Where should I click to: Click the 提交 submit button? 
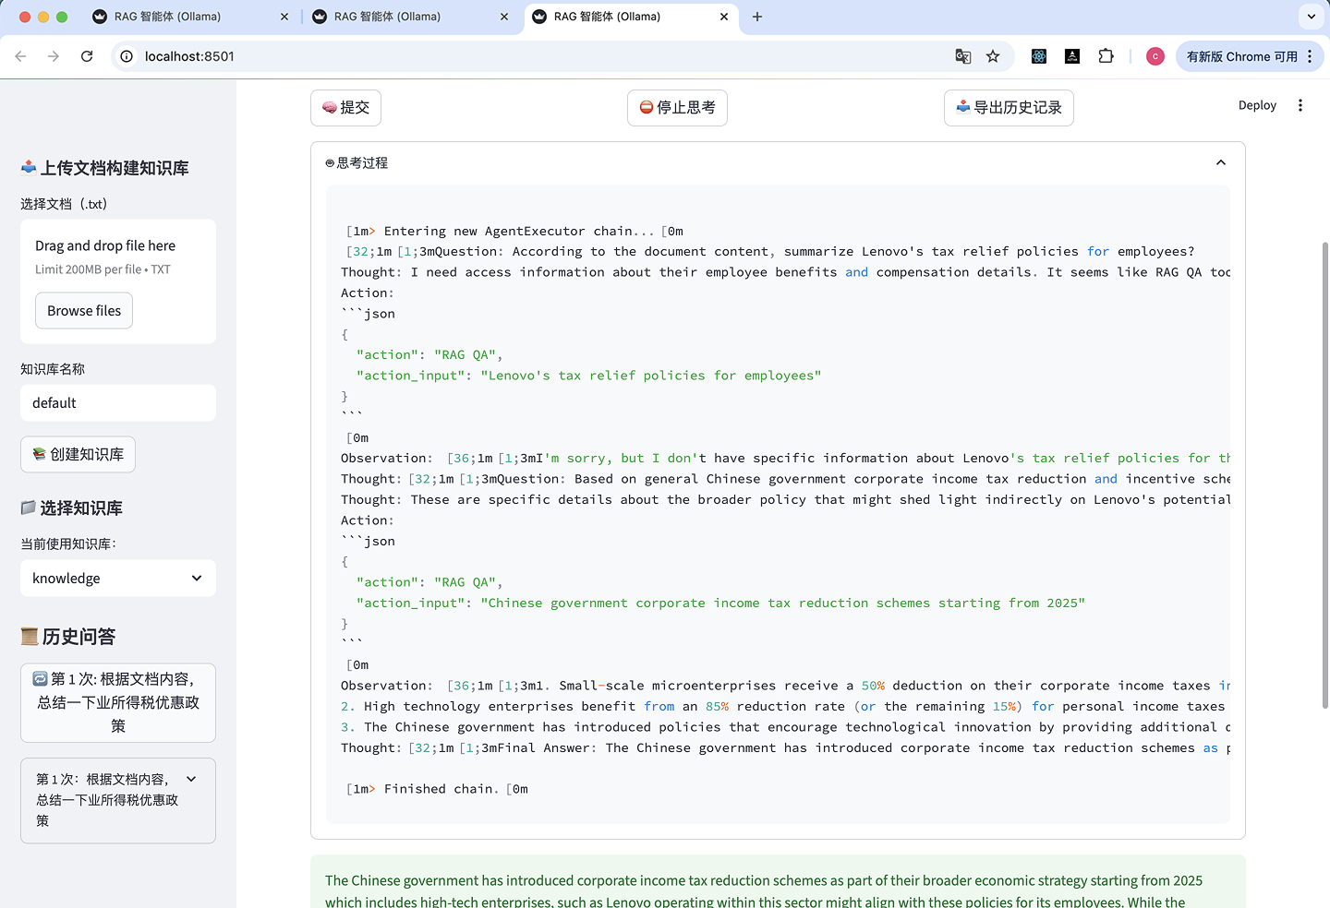[345, 108]
